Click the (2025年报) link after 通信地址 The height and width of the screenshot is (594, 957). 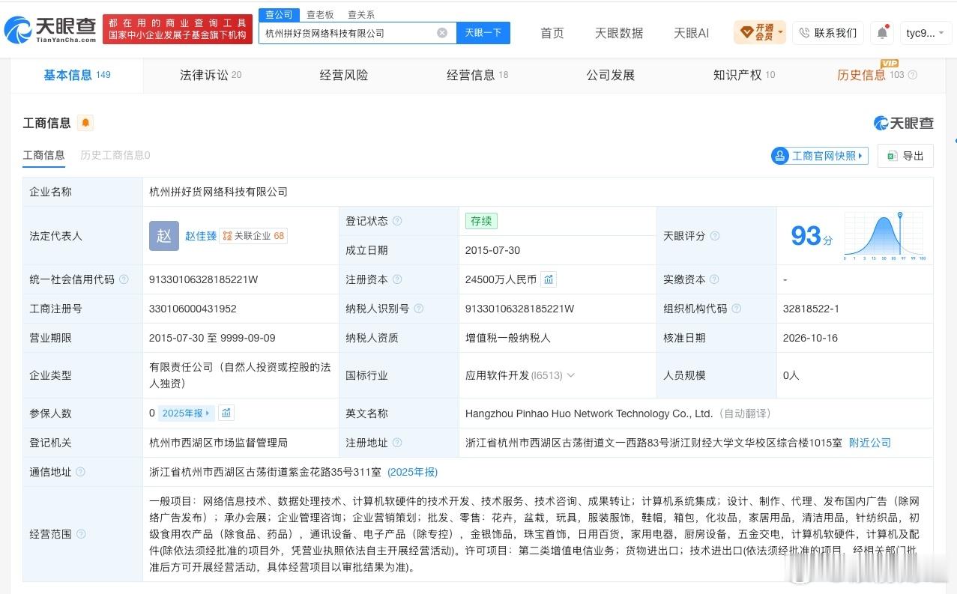[x=413, y=472]
